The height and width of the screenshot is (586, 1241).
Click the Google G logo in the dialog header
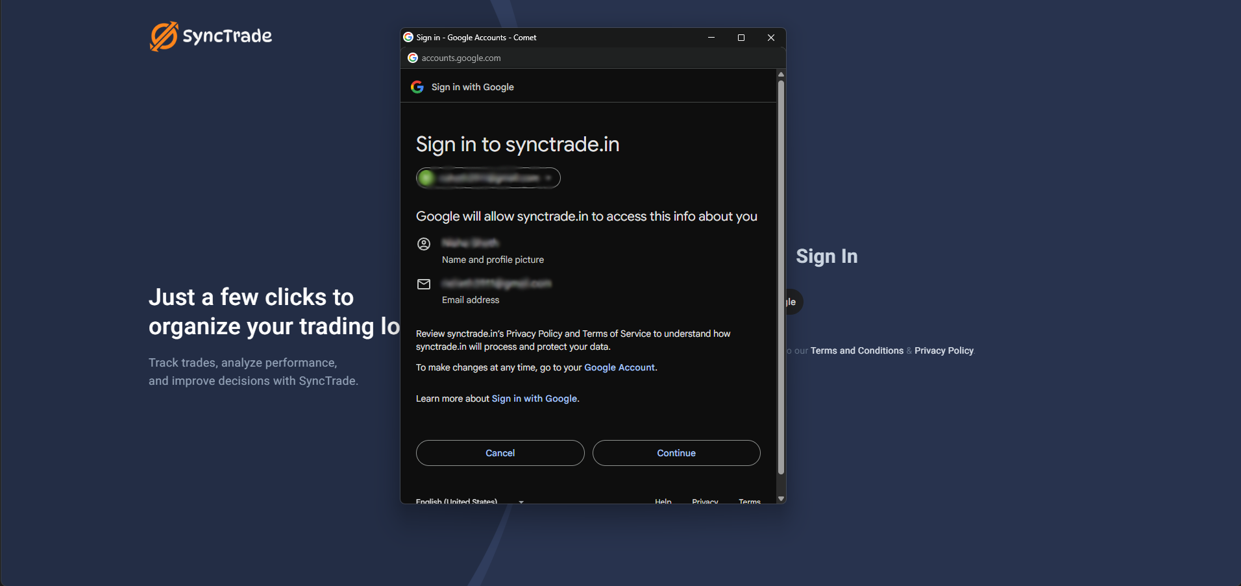click(x=417, y=87)
